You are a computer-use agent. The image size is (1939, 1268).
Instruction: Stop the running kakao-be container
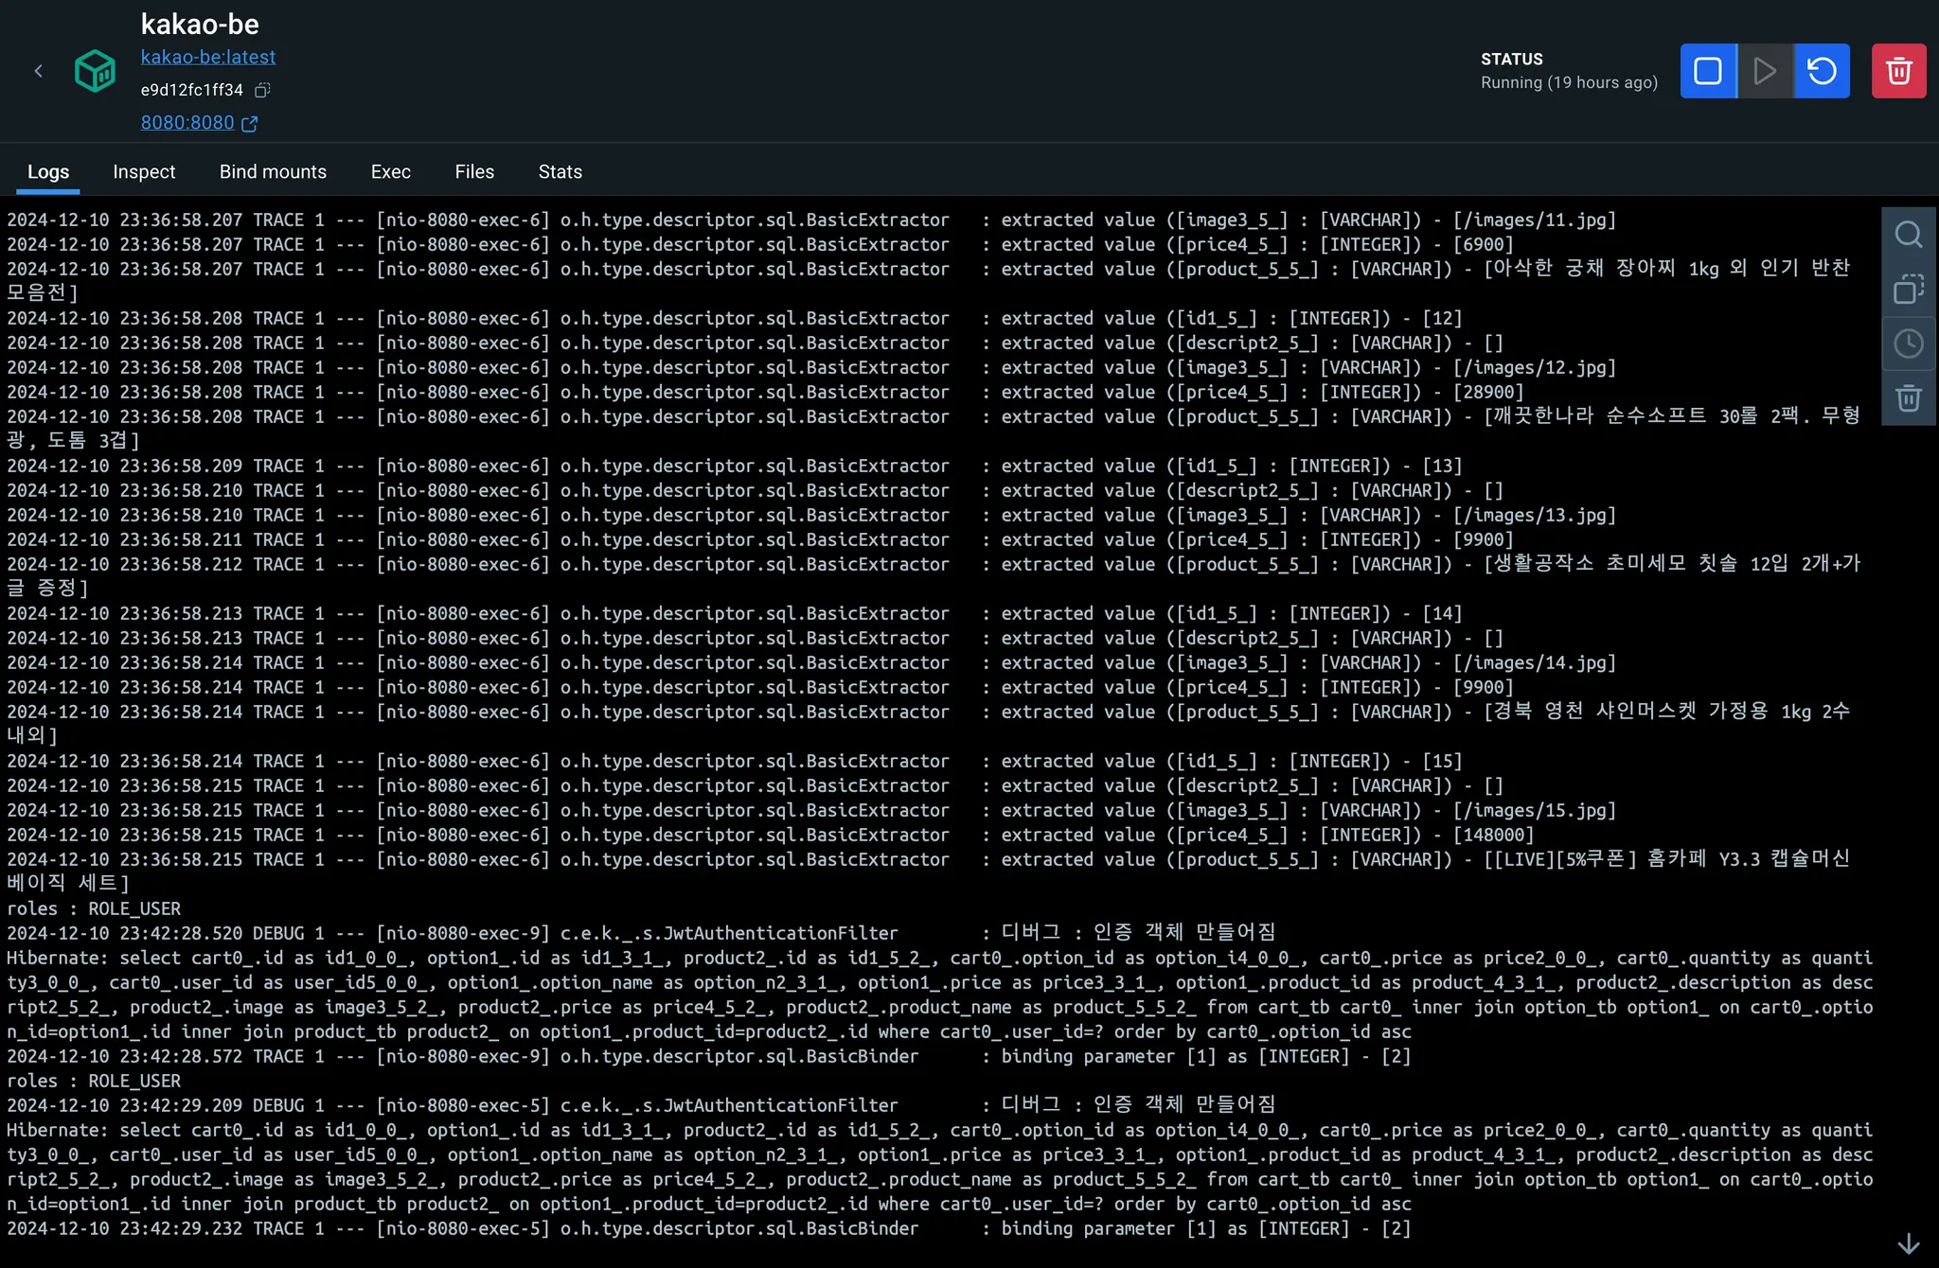click(x=1708, y=71)
